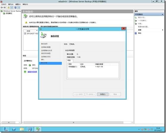Open the 帮助(H) menu
Image resolution: width=166 pixels, height=133 pixels.
(25, 4)
